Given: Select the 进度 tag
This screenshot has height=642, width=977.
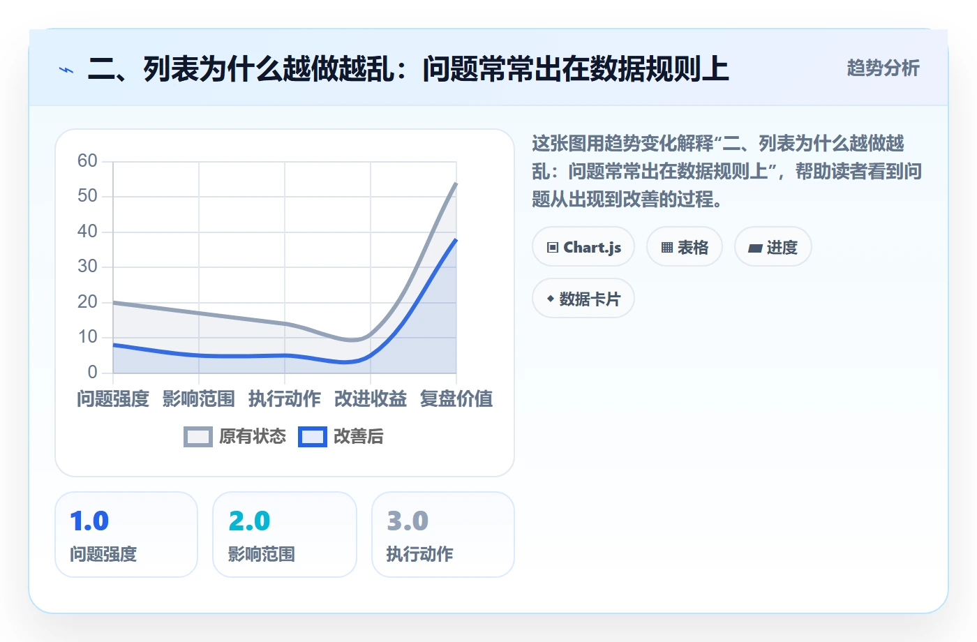Looking at the screenshot, I should 773,247.
